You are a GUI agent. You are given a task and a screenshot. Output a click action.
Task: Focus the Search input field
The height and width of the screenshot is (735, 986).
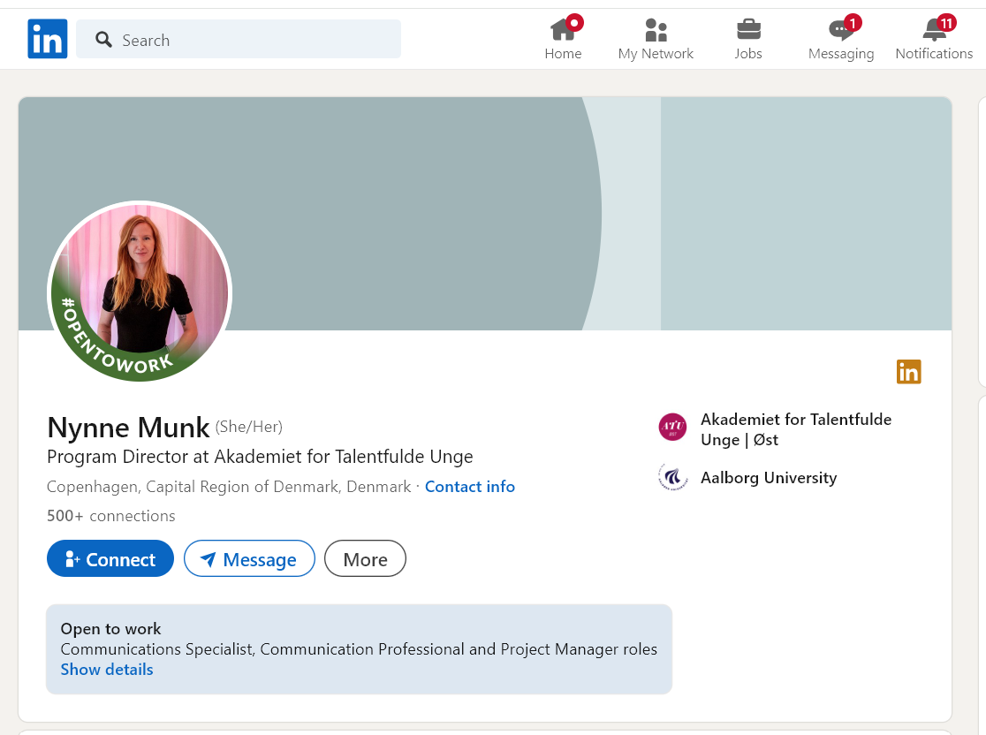[256, 40]
